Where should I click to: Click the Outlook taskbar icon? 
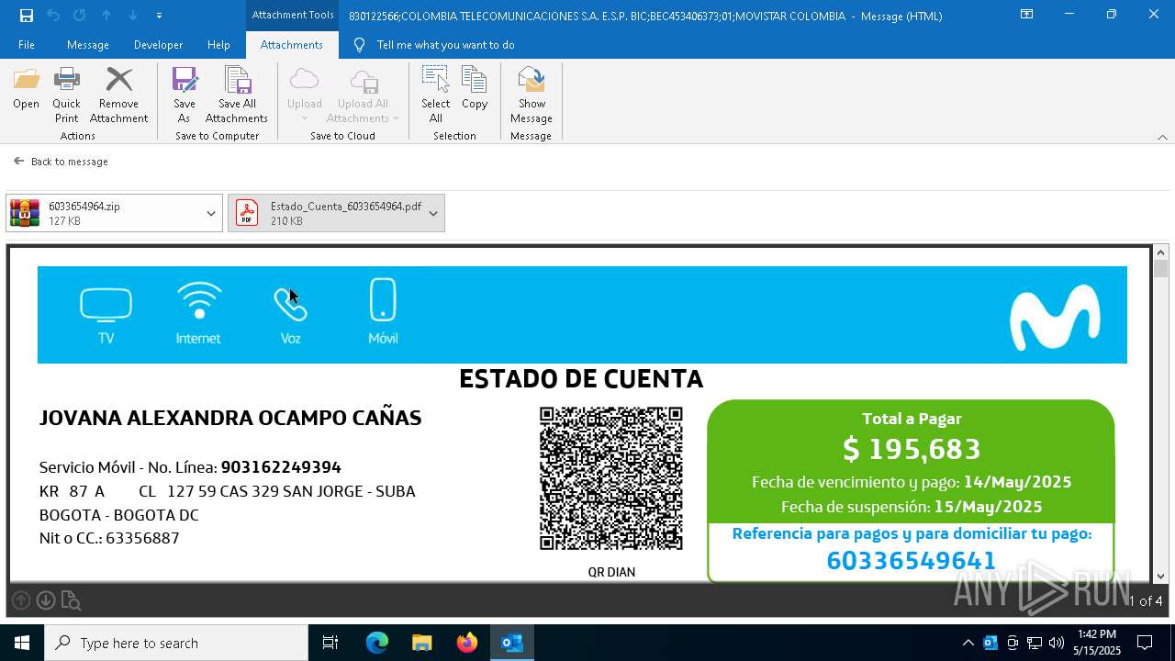click(511, 643)
